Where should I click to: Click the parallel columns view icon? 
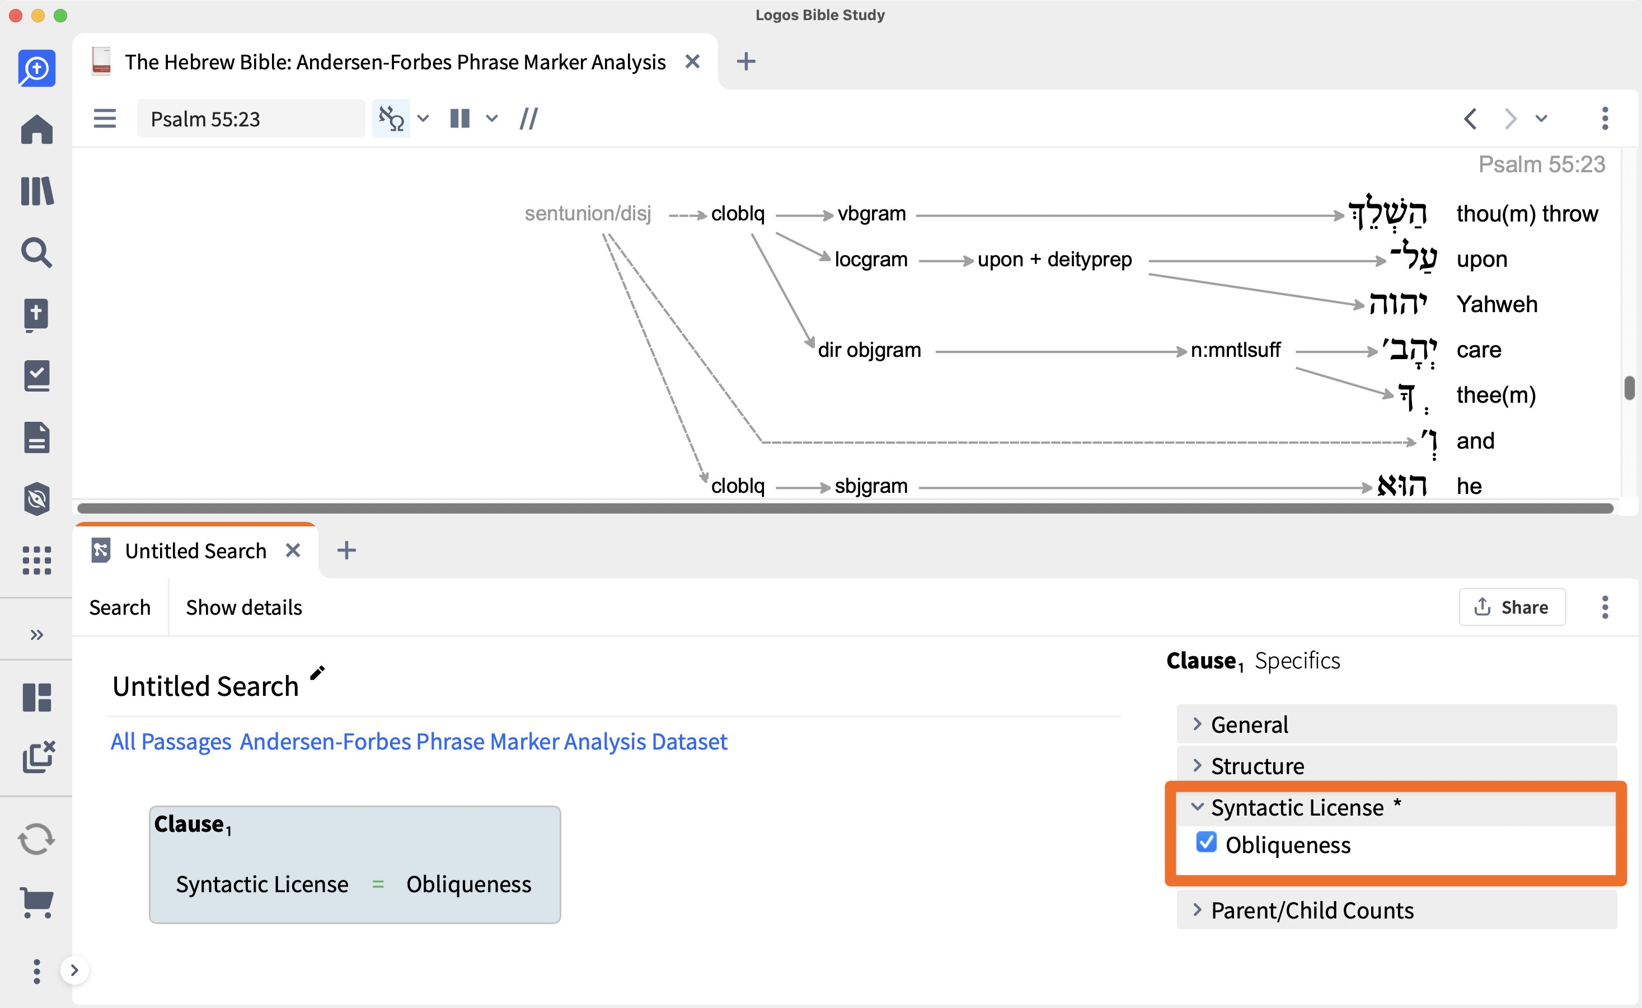point(460,119)
